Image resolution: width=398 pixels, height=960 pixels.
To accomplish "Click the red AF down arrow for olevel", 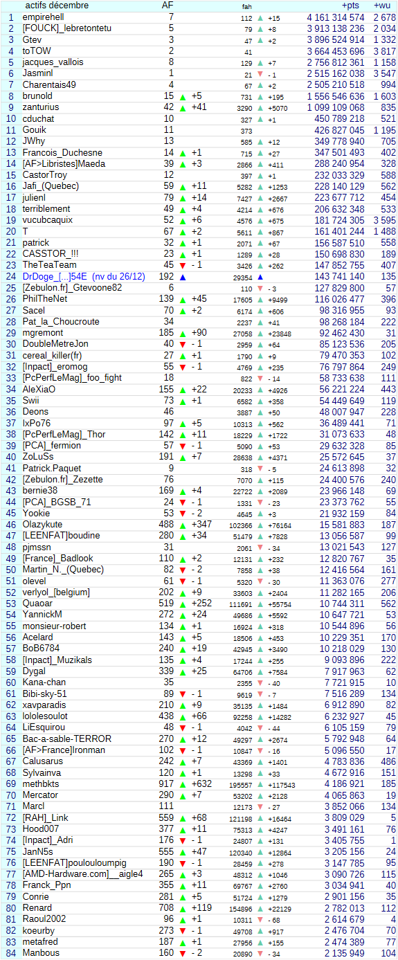I will tap(183, 581).
